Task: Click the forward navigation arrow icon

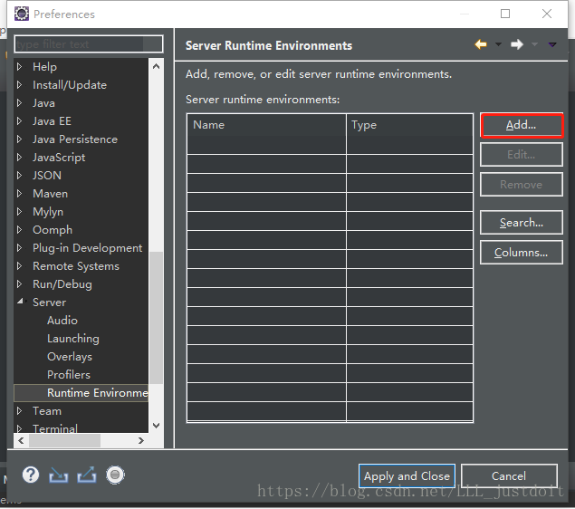Action: point(517,44)
